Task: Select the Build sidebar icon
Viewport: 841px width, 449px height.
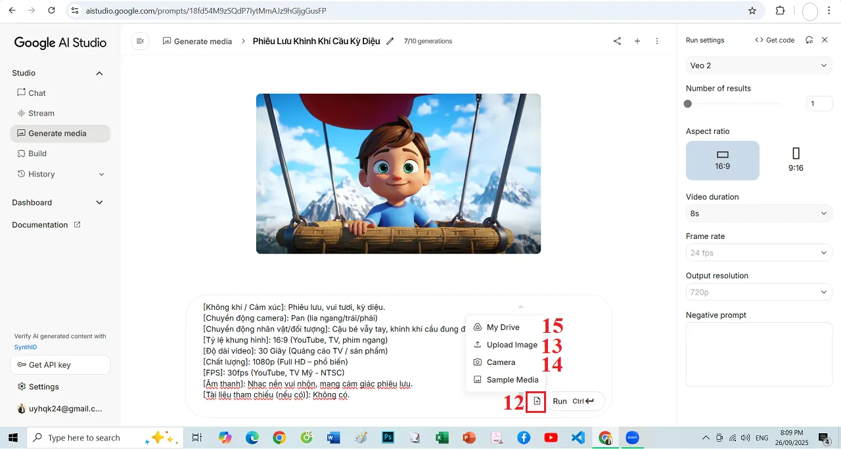Action: click(22, 154)
